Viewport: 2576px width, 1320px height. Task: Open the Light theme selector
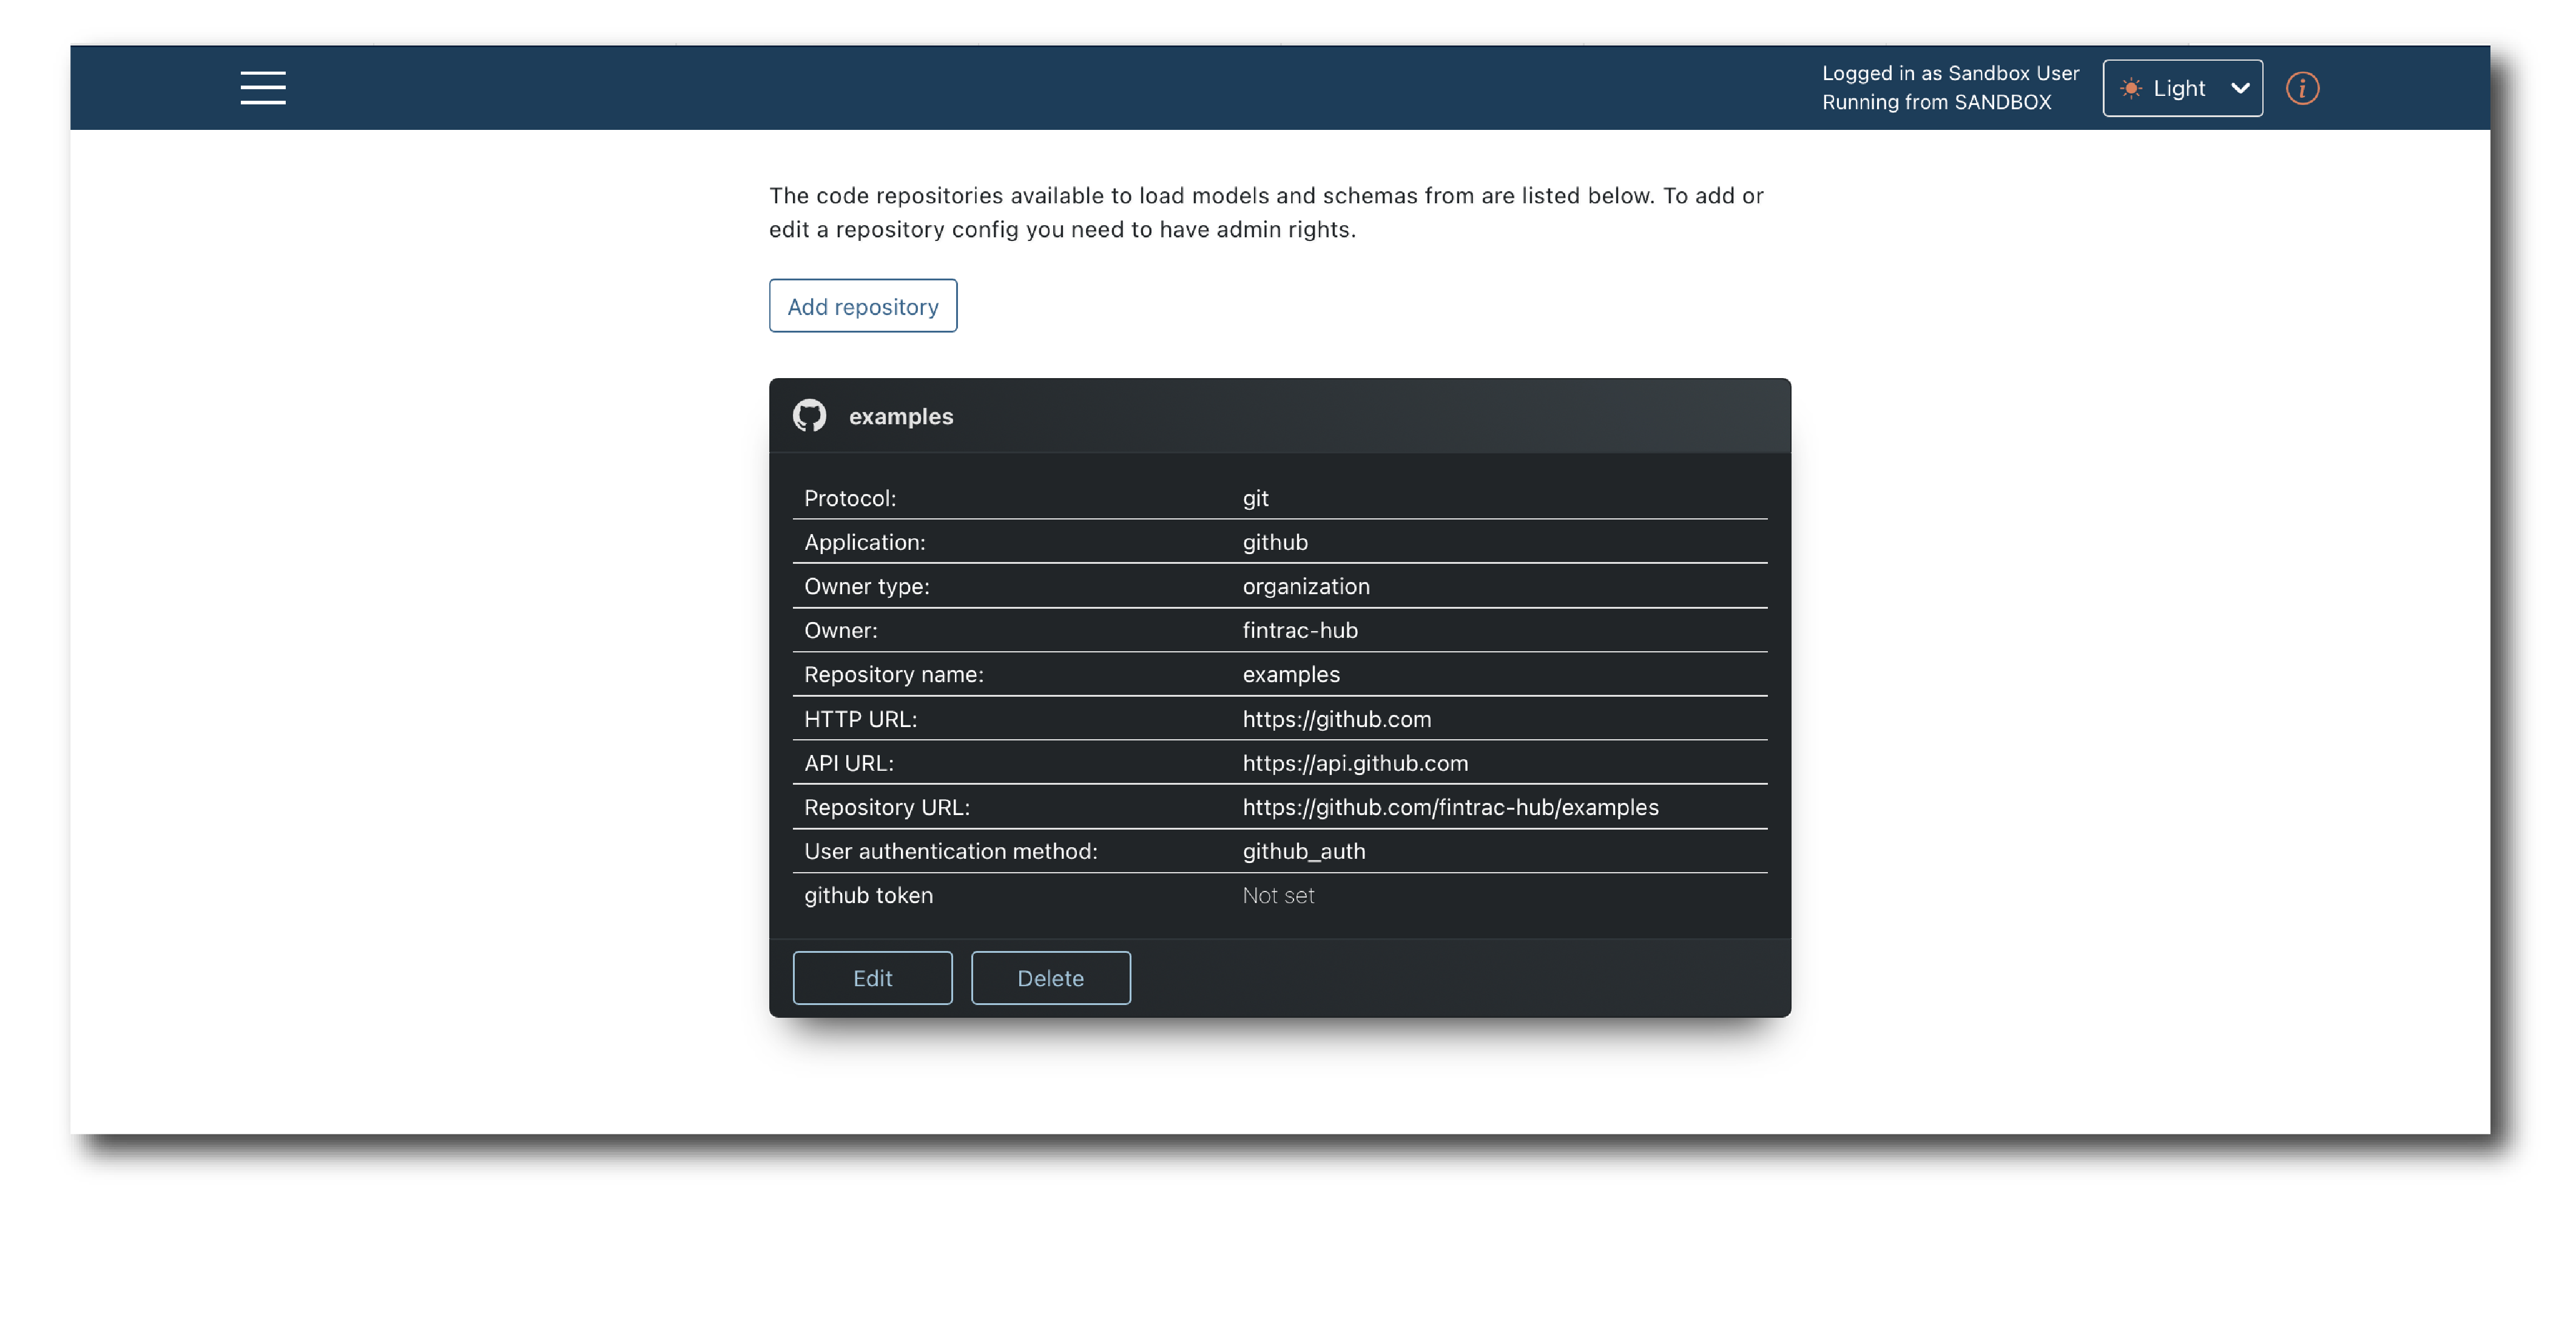2181,88
